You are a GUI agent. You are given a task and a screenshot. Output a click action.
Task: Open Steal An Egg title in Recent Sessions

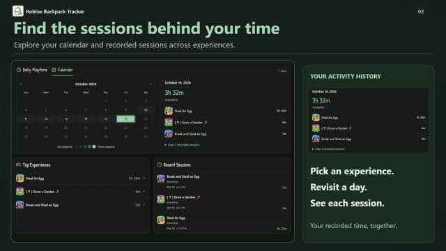pyautogui.click(x=176, y=218)
